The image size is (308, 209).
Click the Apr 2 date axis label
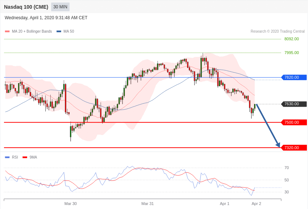[x=256, y=204]
